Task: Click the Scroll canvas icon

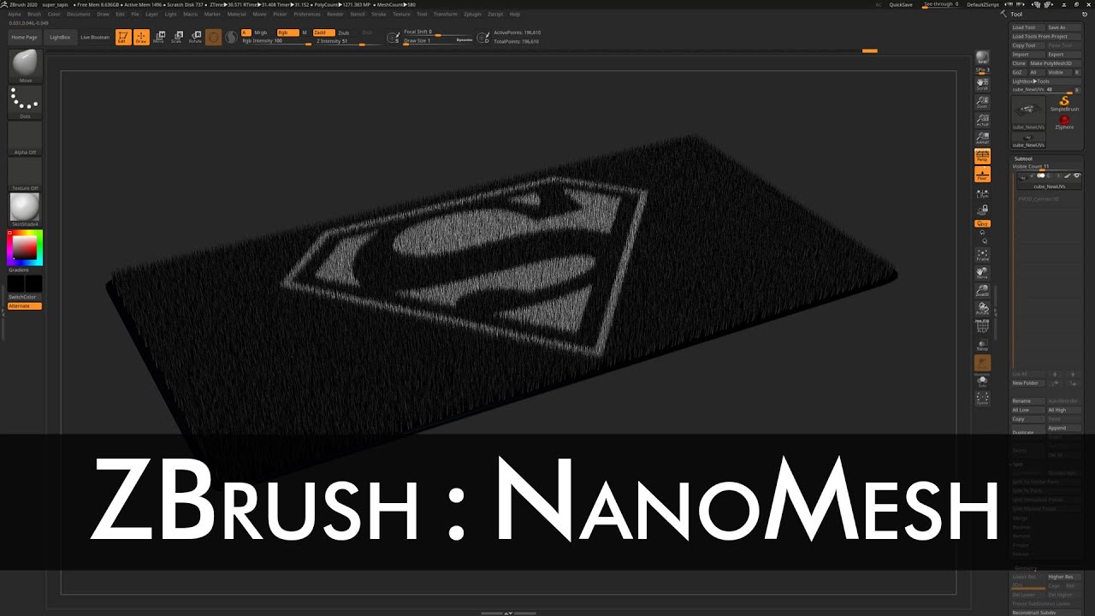Action: tap(982, 84)
